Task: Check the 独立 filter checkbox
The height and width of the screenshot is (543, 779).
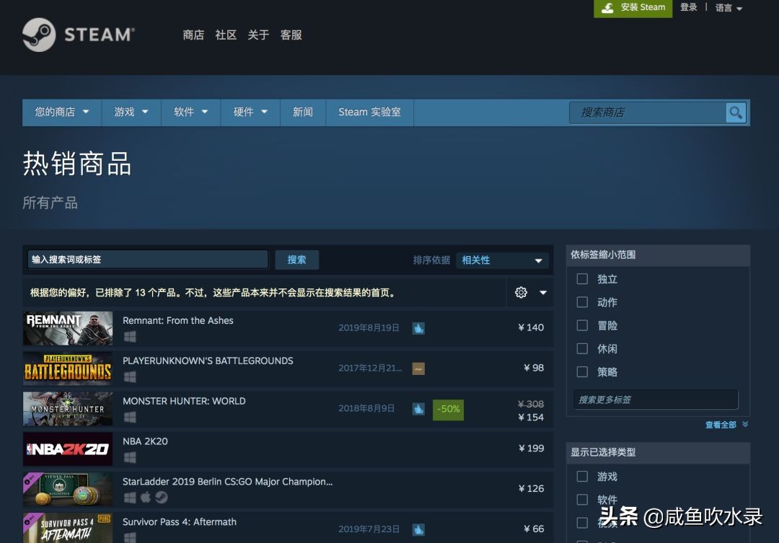Action: pyautogui.click(x=582, y=279)
